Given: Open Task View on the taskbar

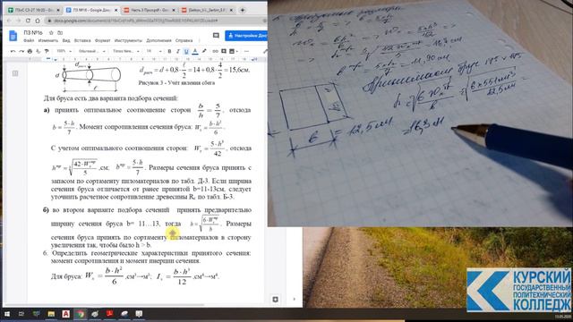Looking at the screenshot, I should tap(21, 314).
